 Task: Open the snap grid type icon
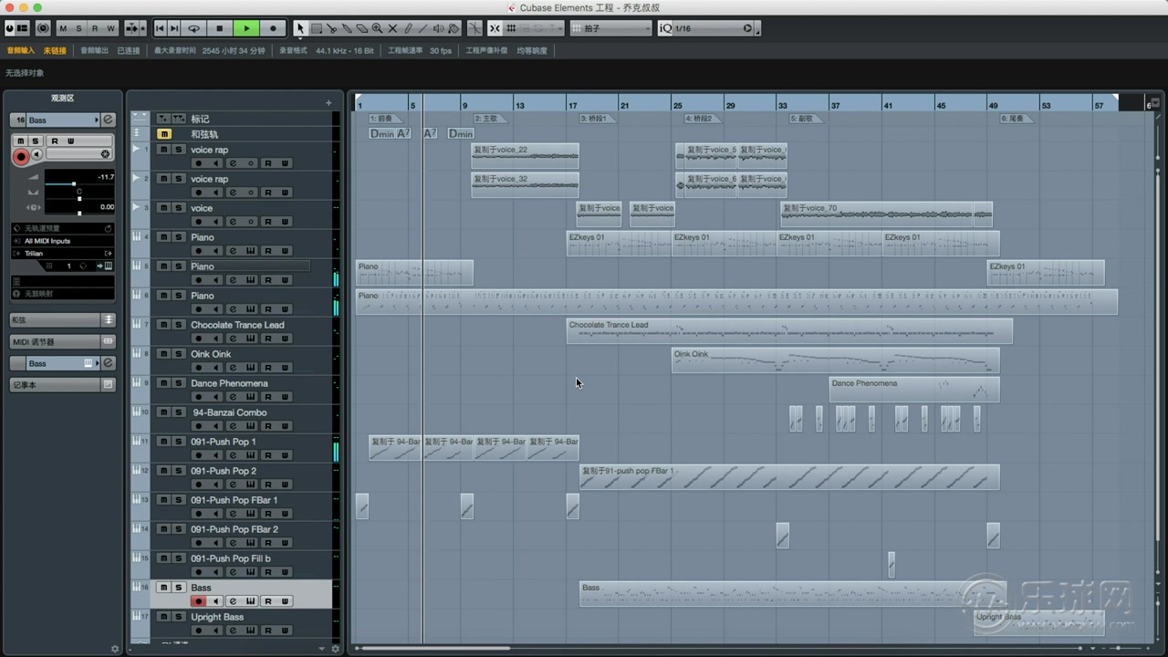coord(511,28)
